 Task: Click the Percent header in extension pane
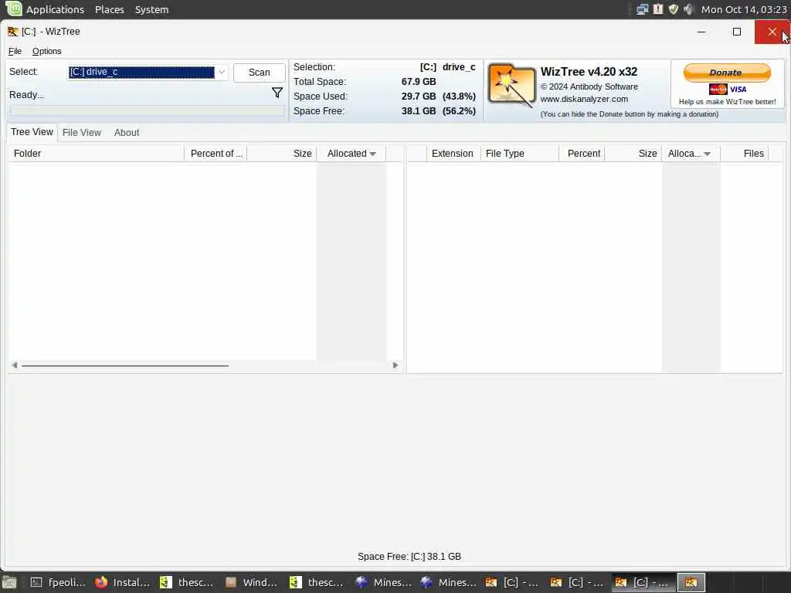pyautogui.click(x=582, y=154)
